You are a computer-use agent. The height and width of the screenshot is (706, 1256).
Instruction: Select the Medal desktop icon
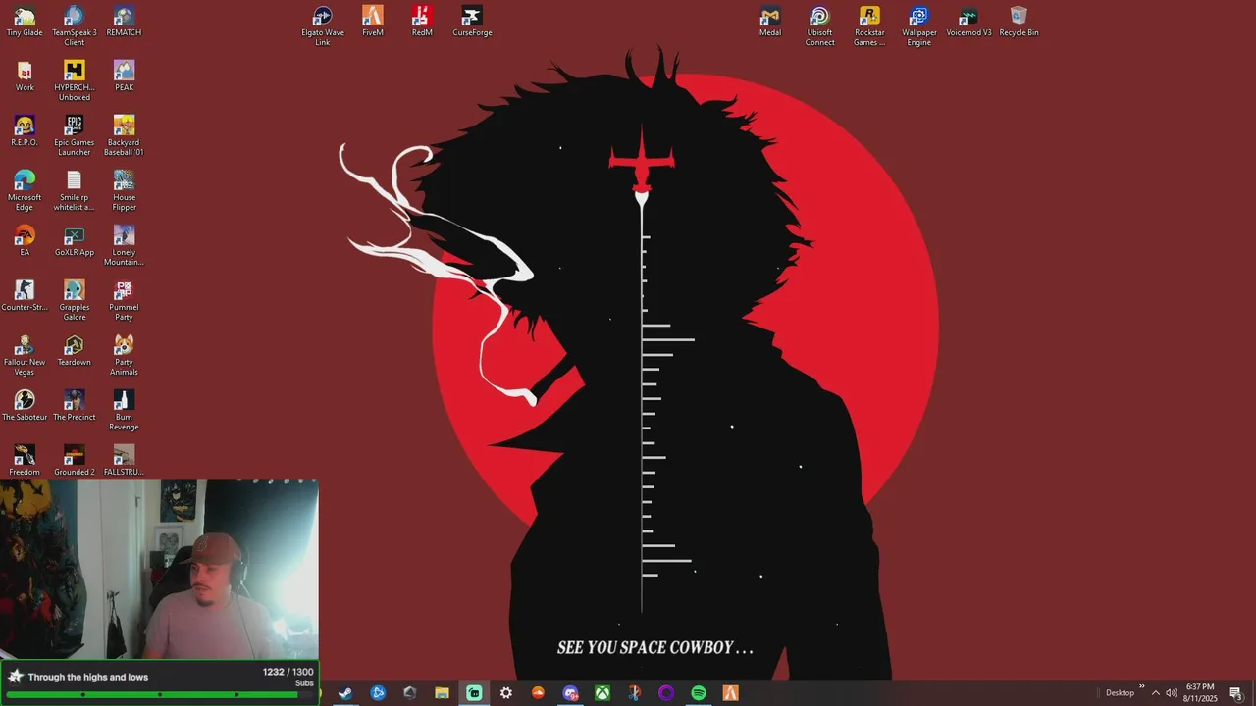[x=770, y=22]
